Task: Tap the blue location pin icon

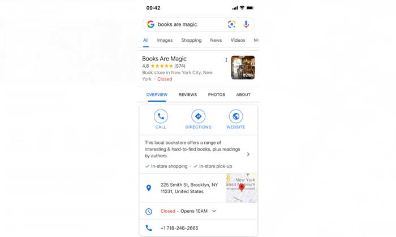Action: coord(149,188)
